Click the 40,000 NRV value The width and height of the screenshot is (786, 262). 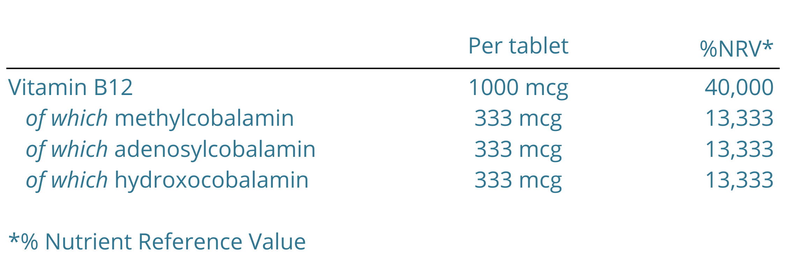point(739,88)
